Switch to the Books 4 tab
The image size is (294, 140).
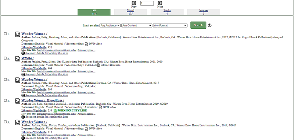coord(167,12)
